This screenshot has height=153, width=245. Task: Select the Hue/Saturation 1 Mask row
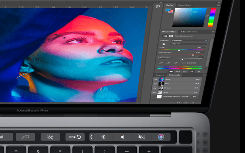175,97
